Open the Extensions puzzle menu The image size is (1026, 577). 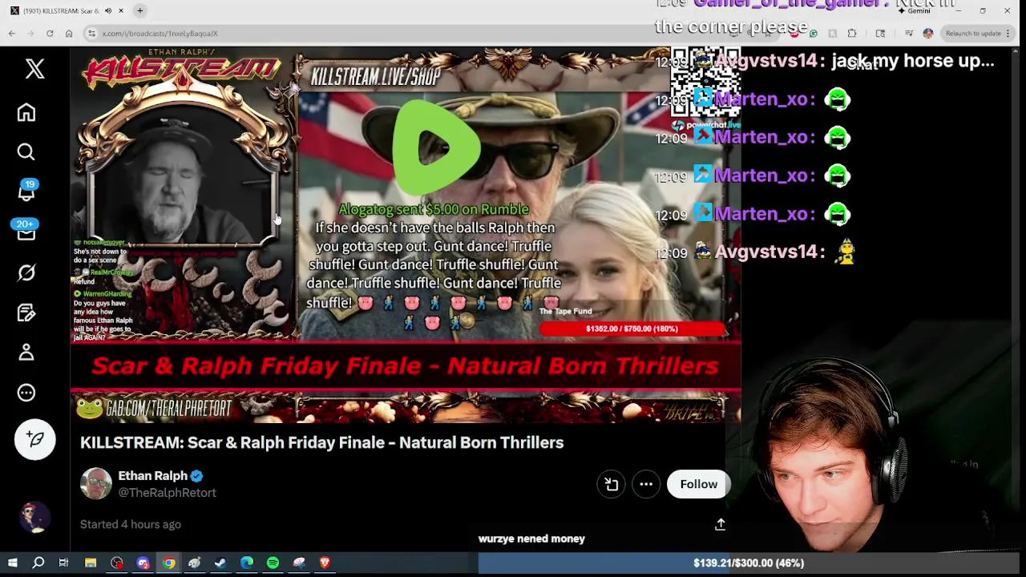pos(852,34)
